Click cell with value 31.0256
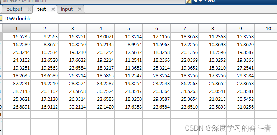Screen dimensions: 277x135 pyautogui.click(x=240, y=107)
